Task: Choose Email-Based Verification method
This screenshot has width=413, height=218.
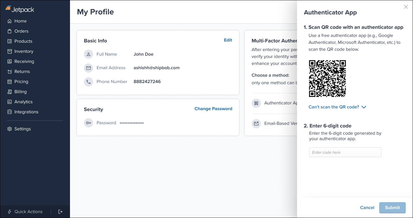Action: click(257, 123)
